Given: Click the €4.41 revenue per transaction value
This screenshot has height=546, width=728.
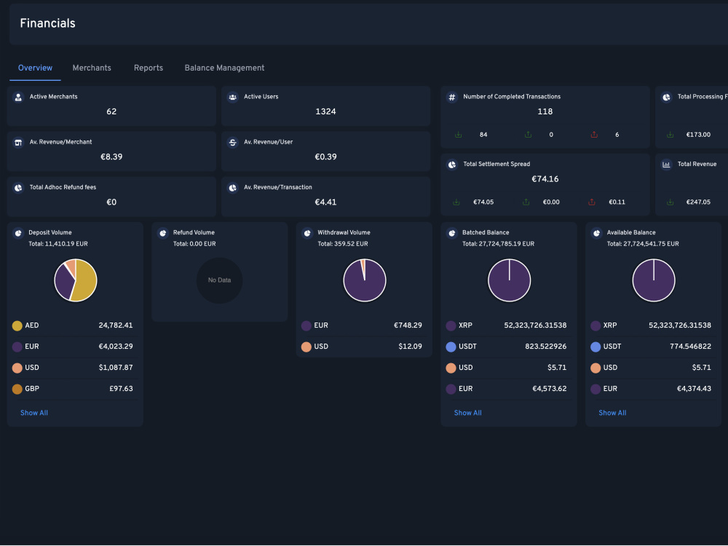Looking at the screenshot, I should (325, 202).
